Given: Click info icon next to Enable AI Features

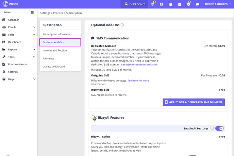Looking at the screenshot, I should click(212, 128).
